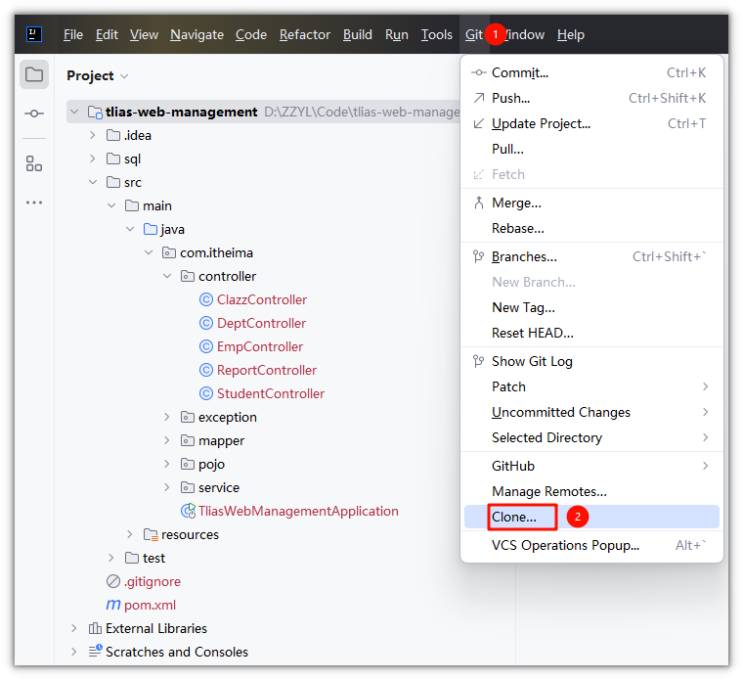Image resolution: width=743 pixels, height=680 pixels.
Task: Expand the External Libraries node
Action: click(x=74, y=628)
